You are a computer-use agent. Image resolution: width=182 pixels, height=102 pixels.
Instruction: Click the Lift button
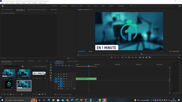140,57
